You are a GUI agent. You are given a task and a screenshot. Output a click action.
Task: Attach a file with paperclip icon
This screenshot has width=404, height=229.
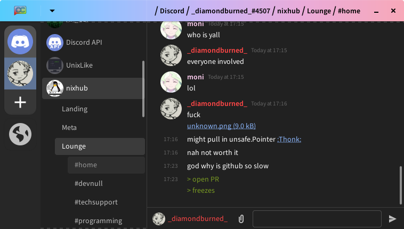[241, 219]
